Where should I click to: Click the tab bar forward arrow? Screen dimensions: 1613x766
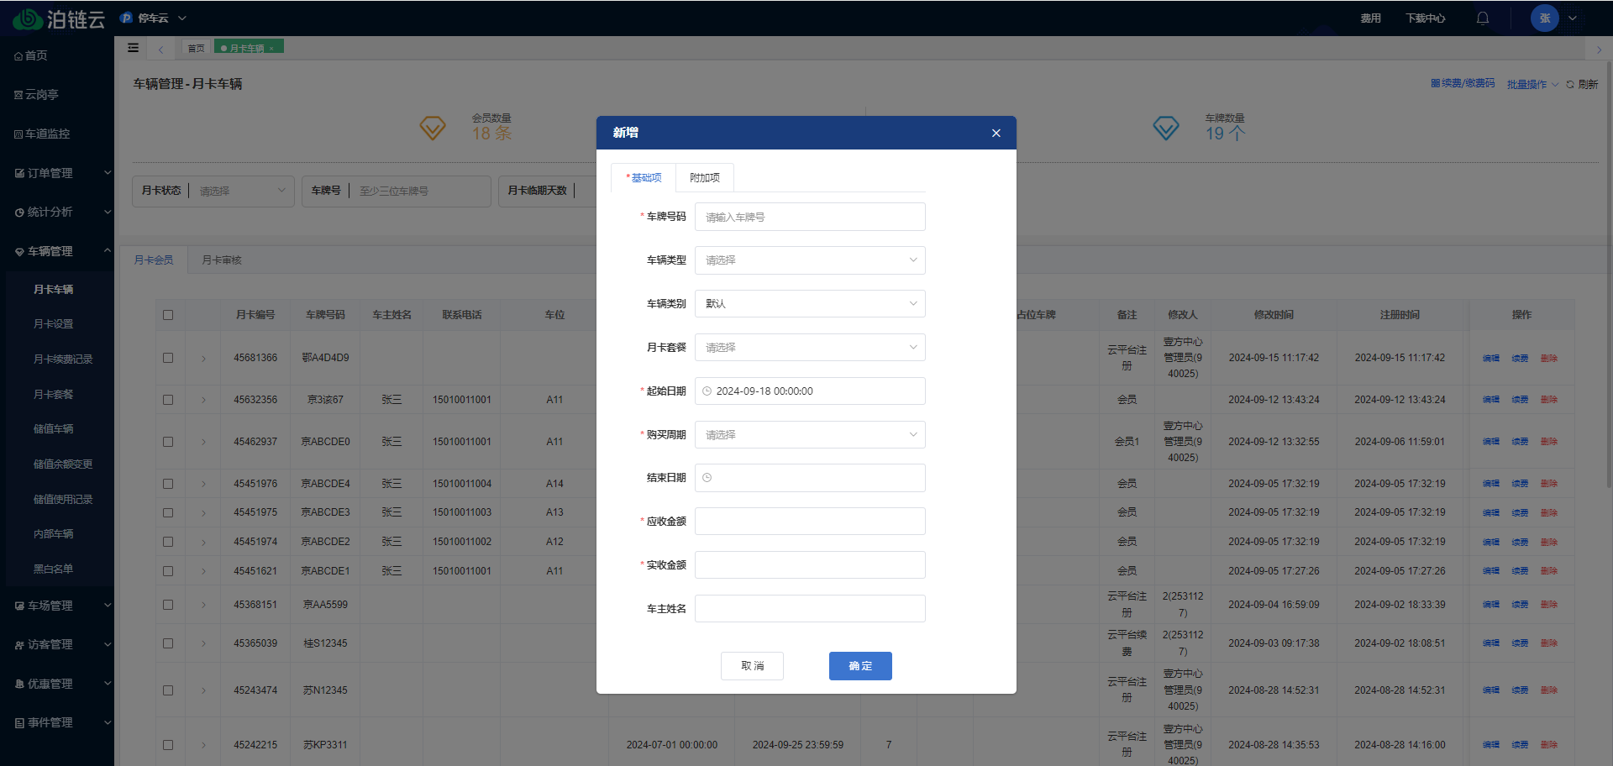point(1599,50)
